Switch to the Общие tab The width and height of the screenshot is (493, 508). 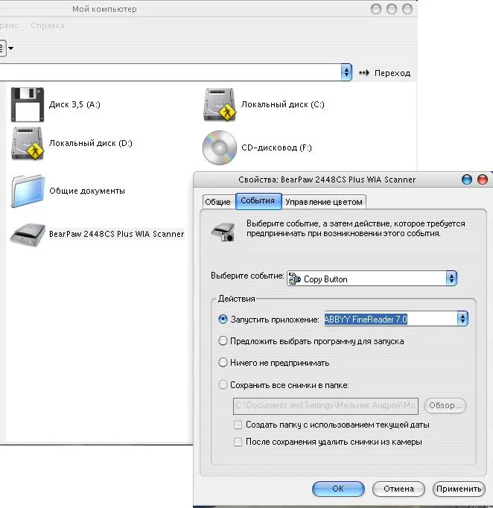(217, 202)
